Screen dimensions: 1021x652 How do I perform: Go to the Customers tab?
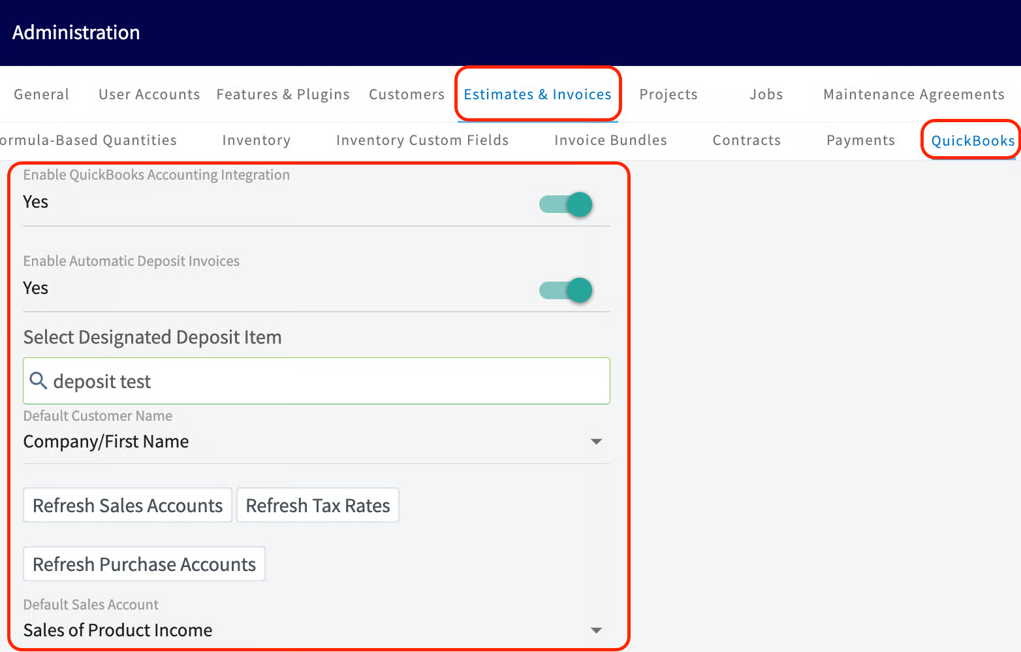(x=407, y=94)
